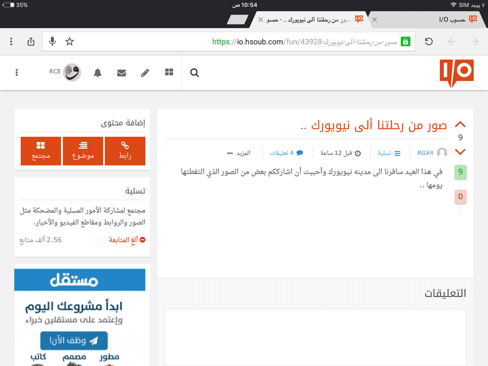Close the حسوب I/O tab
Viewport: 488px width, 366px height.
tap(375, 20)
